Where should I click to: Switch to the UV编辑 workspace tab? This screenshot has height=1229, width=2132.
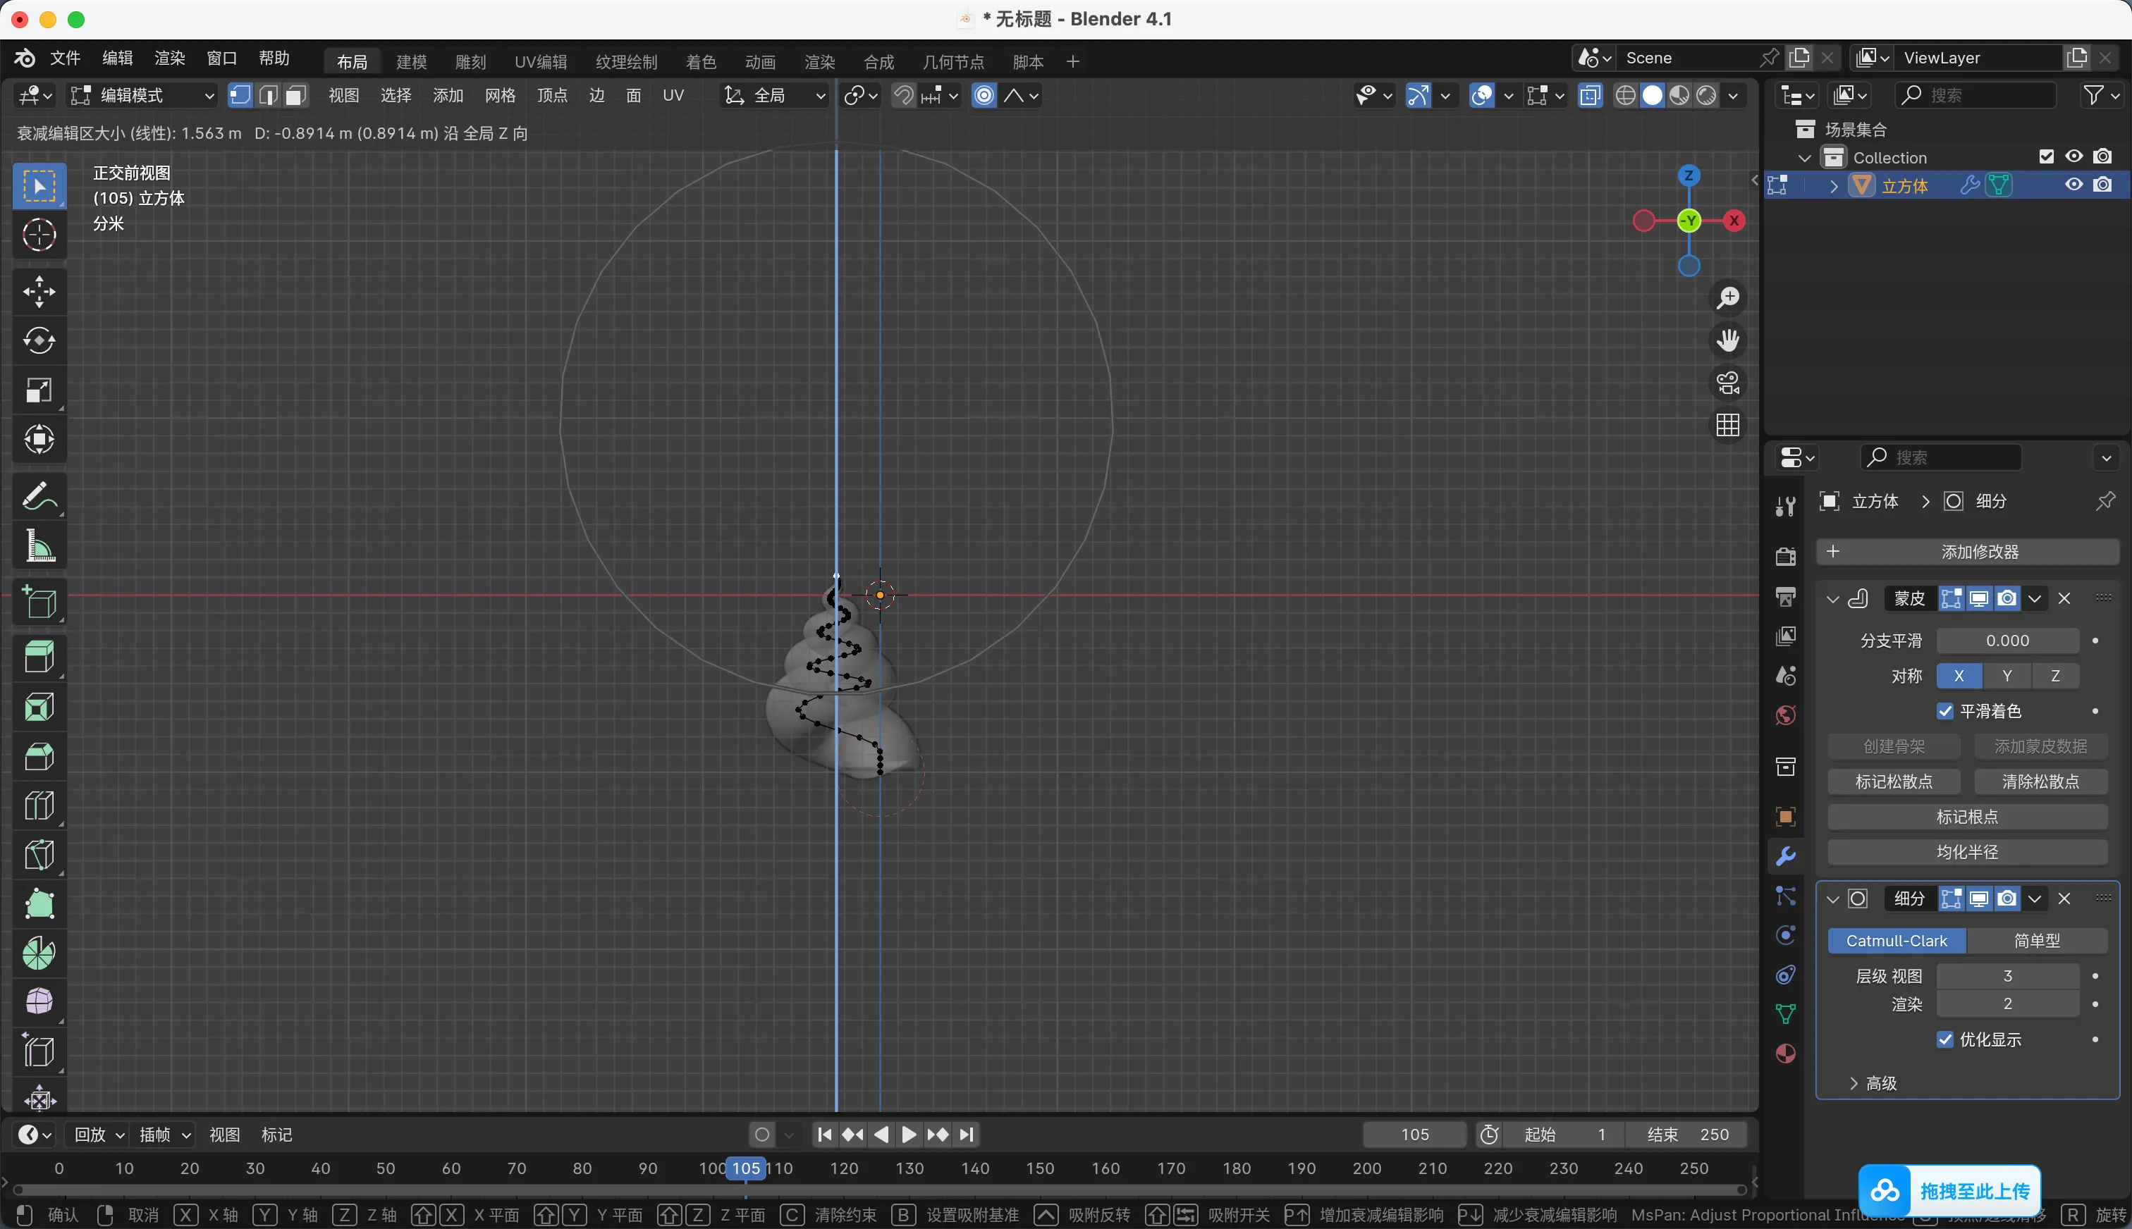(540, 61)
